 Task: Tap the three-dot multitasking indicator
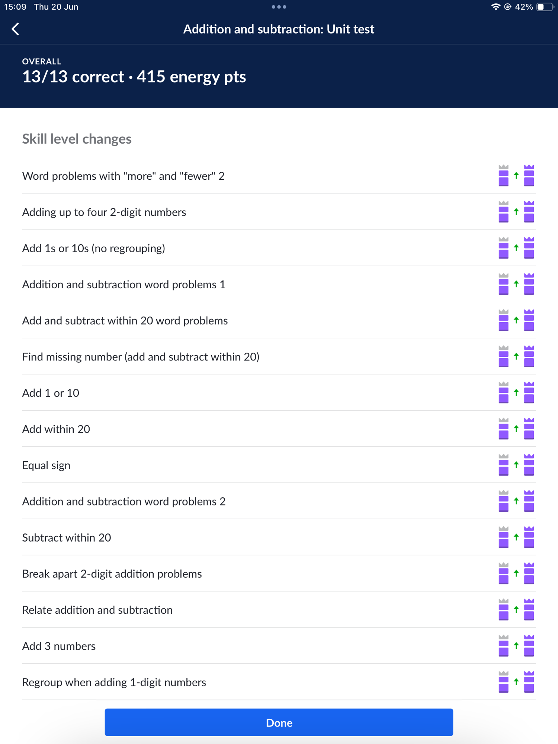[x=279, y=7]
